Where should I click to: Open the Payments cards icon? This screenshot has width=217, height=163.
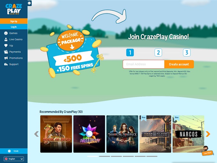click(x=6, y=52)
